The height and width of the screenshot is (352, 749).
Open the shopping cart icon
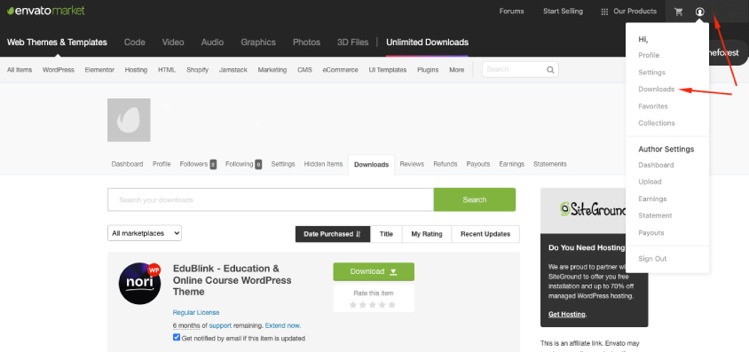(x=678, y=12)
